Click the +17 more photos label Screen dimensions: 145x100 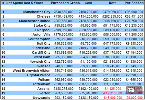[138, 90]
